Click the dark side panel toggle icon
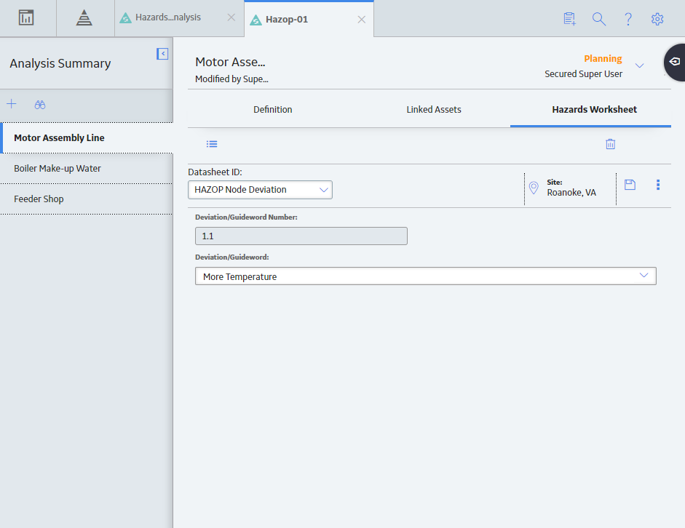 tap(675, 62)
